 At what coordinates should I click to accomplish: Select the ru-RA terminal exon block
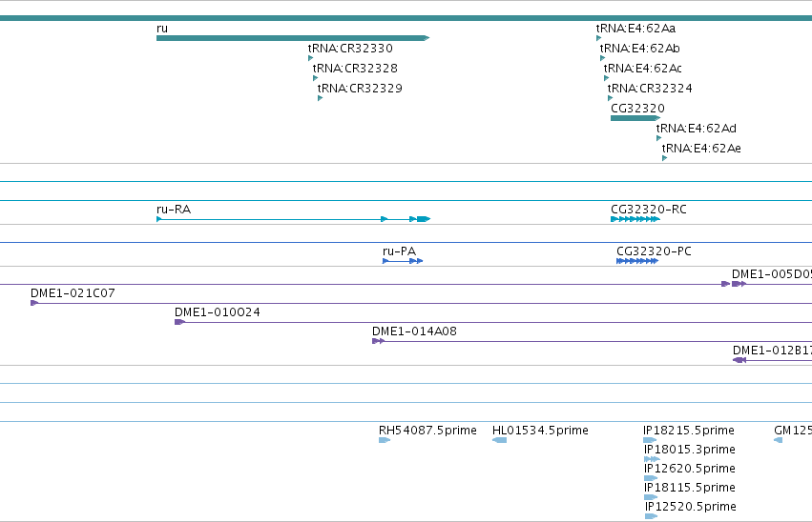[424, 219]
